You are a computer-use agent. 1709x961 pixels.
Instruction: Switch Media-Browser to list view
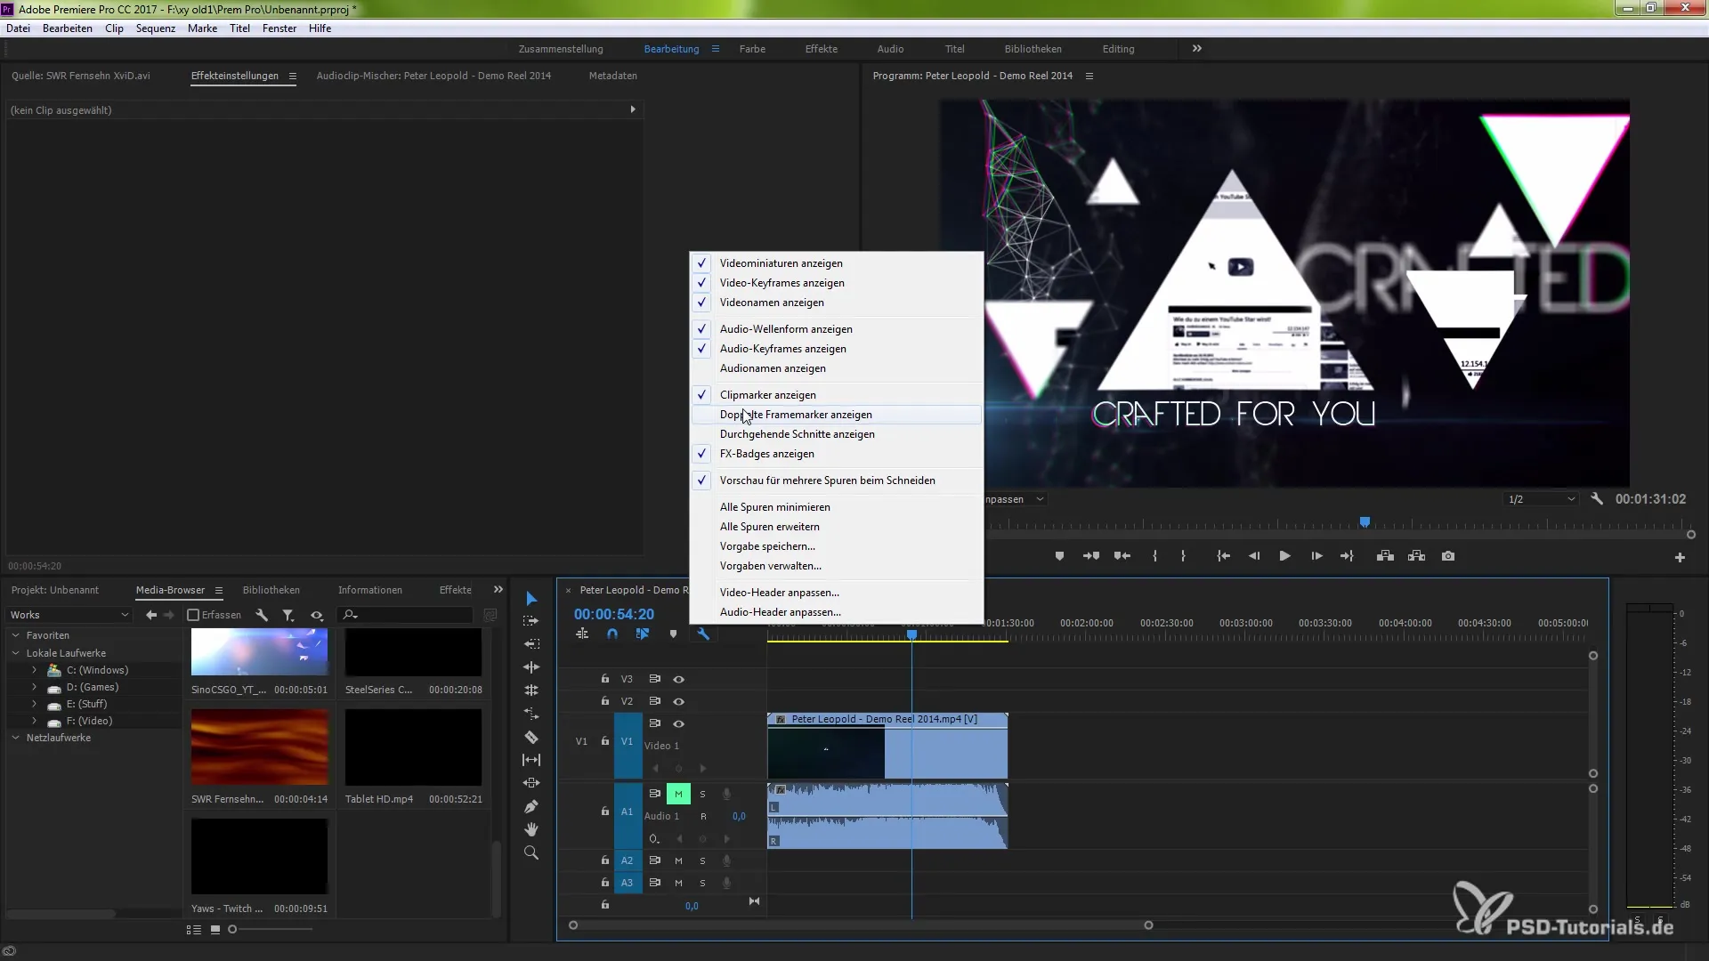[x=193, y=929]
